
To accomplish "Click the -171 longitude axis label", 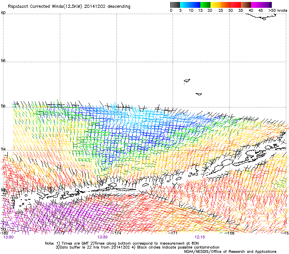I will [x=173, y=233].
